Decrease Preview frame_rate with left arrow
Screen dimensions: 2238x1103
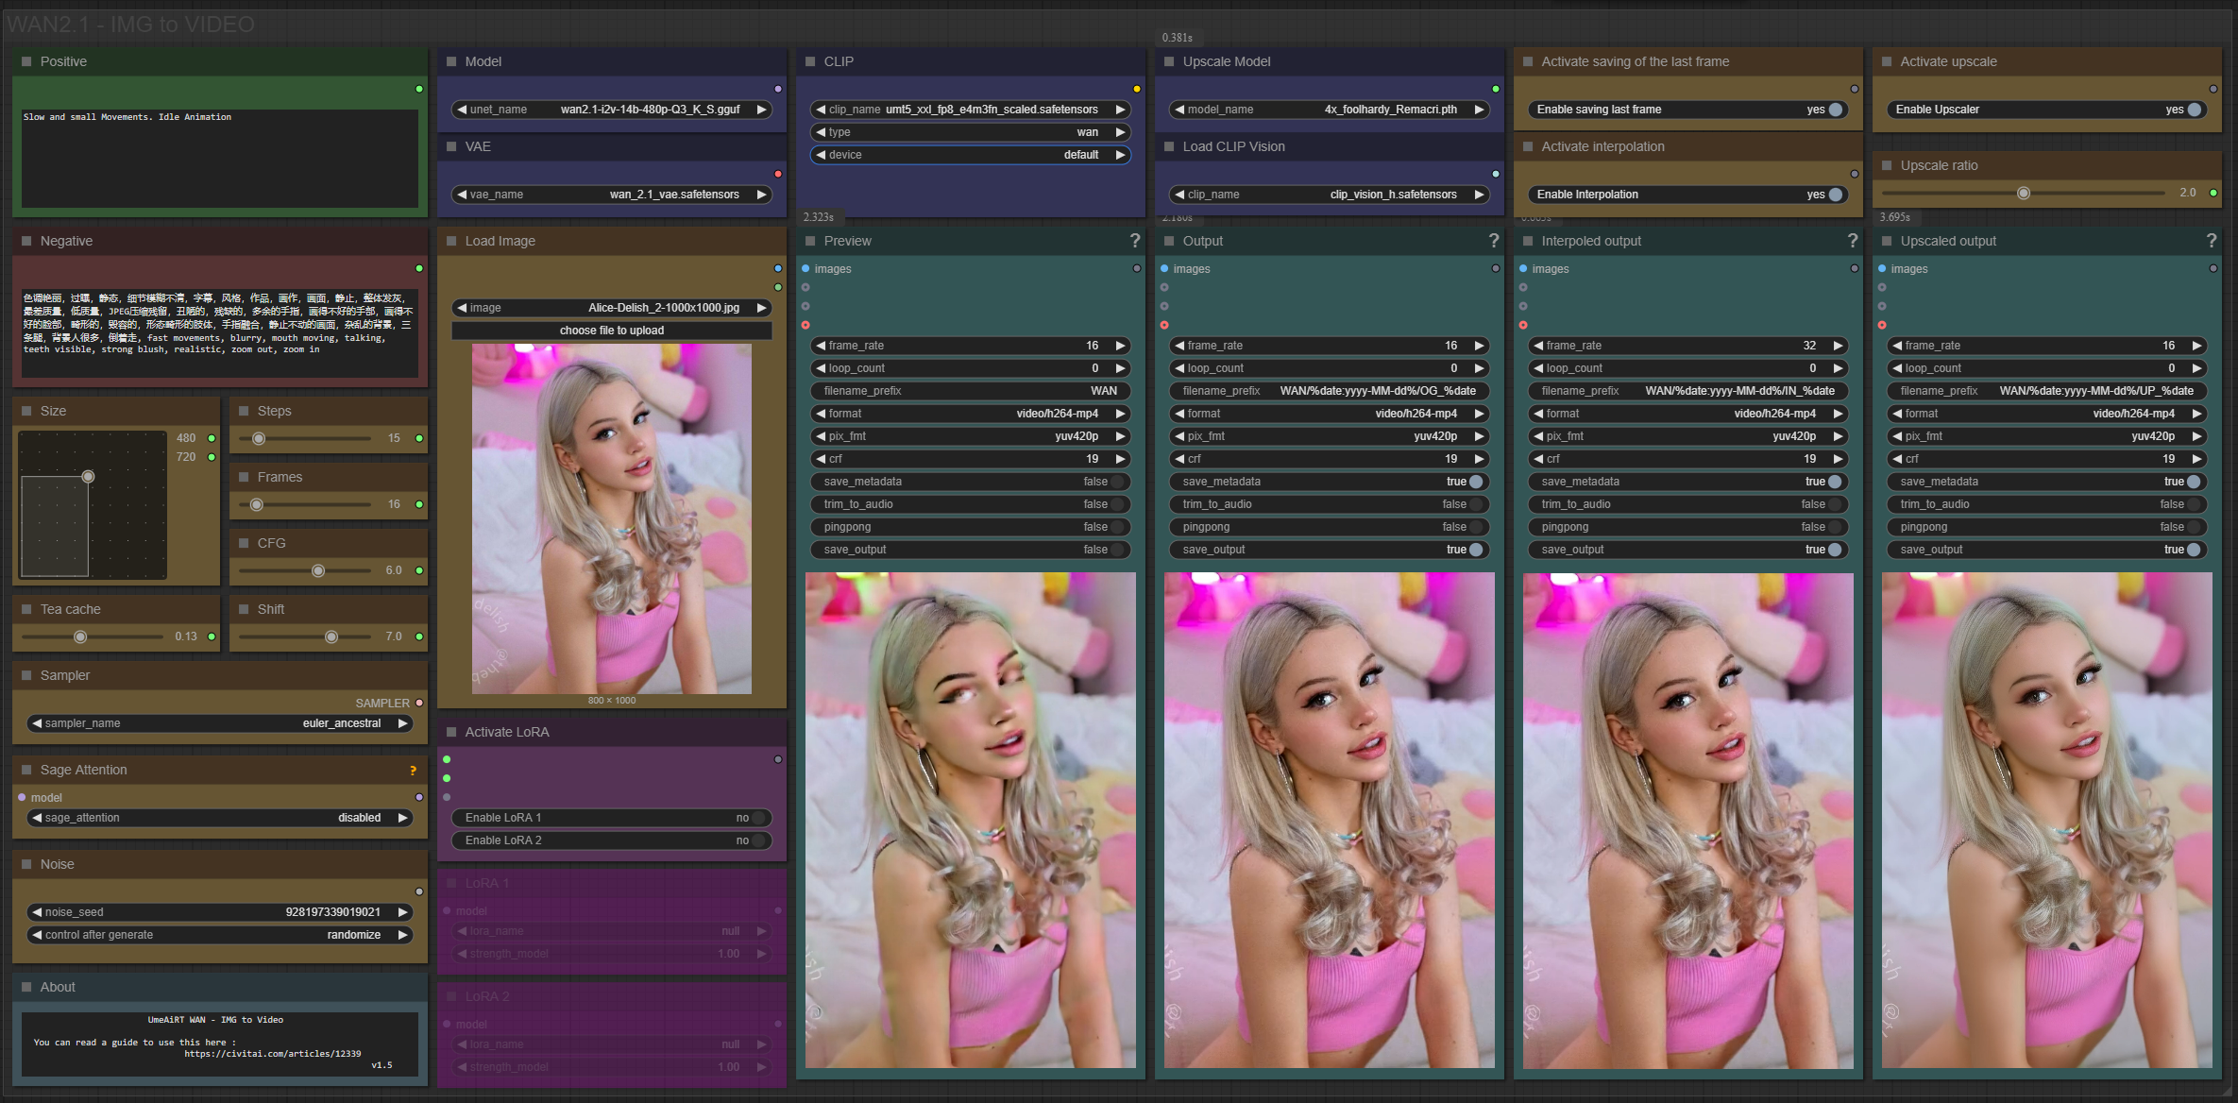821,346
